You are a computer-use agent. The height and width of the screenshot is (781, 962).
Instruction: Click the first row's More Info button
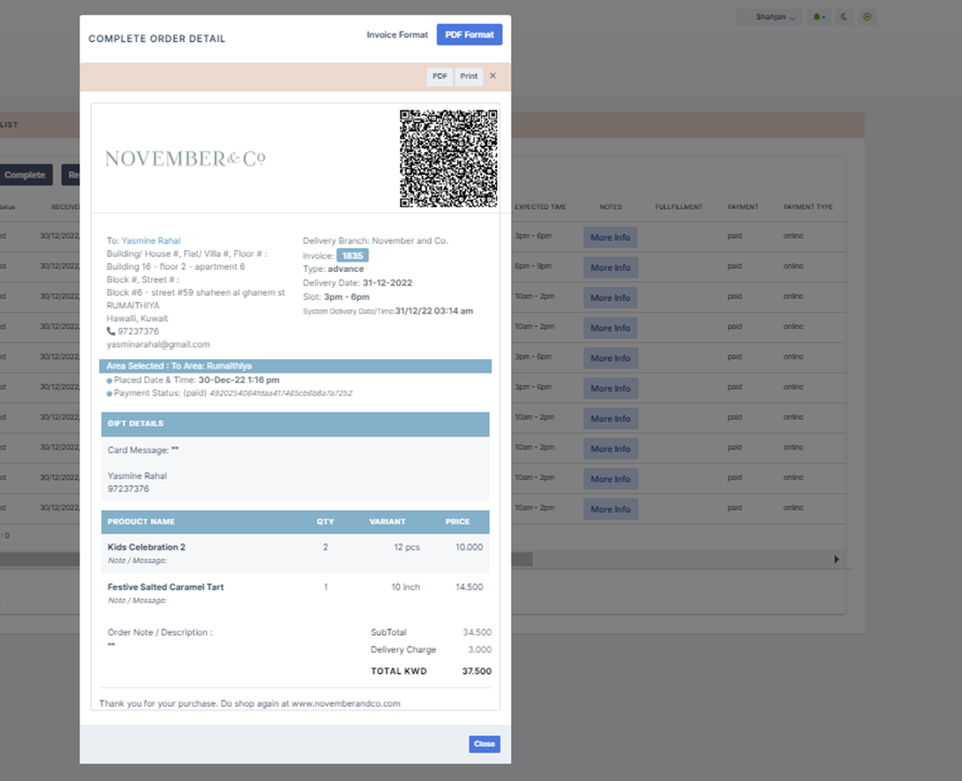(x=610, y=237)
